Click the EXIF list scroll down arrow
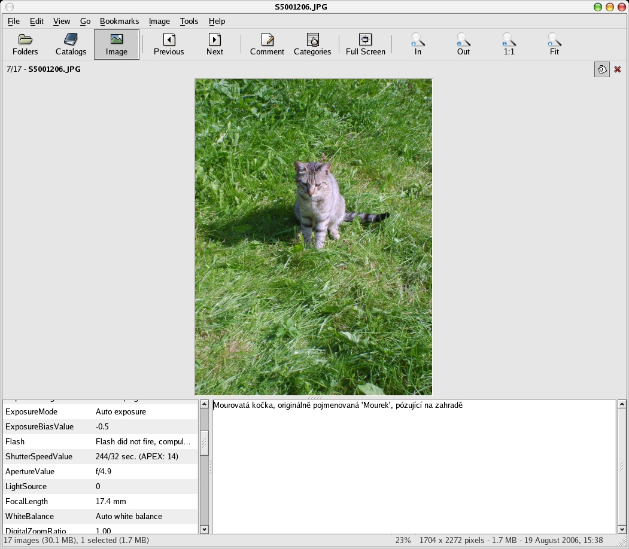The width and height of the screenshot is (629, 549). 204,529
